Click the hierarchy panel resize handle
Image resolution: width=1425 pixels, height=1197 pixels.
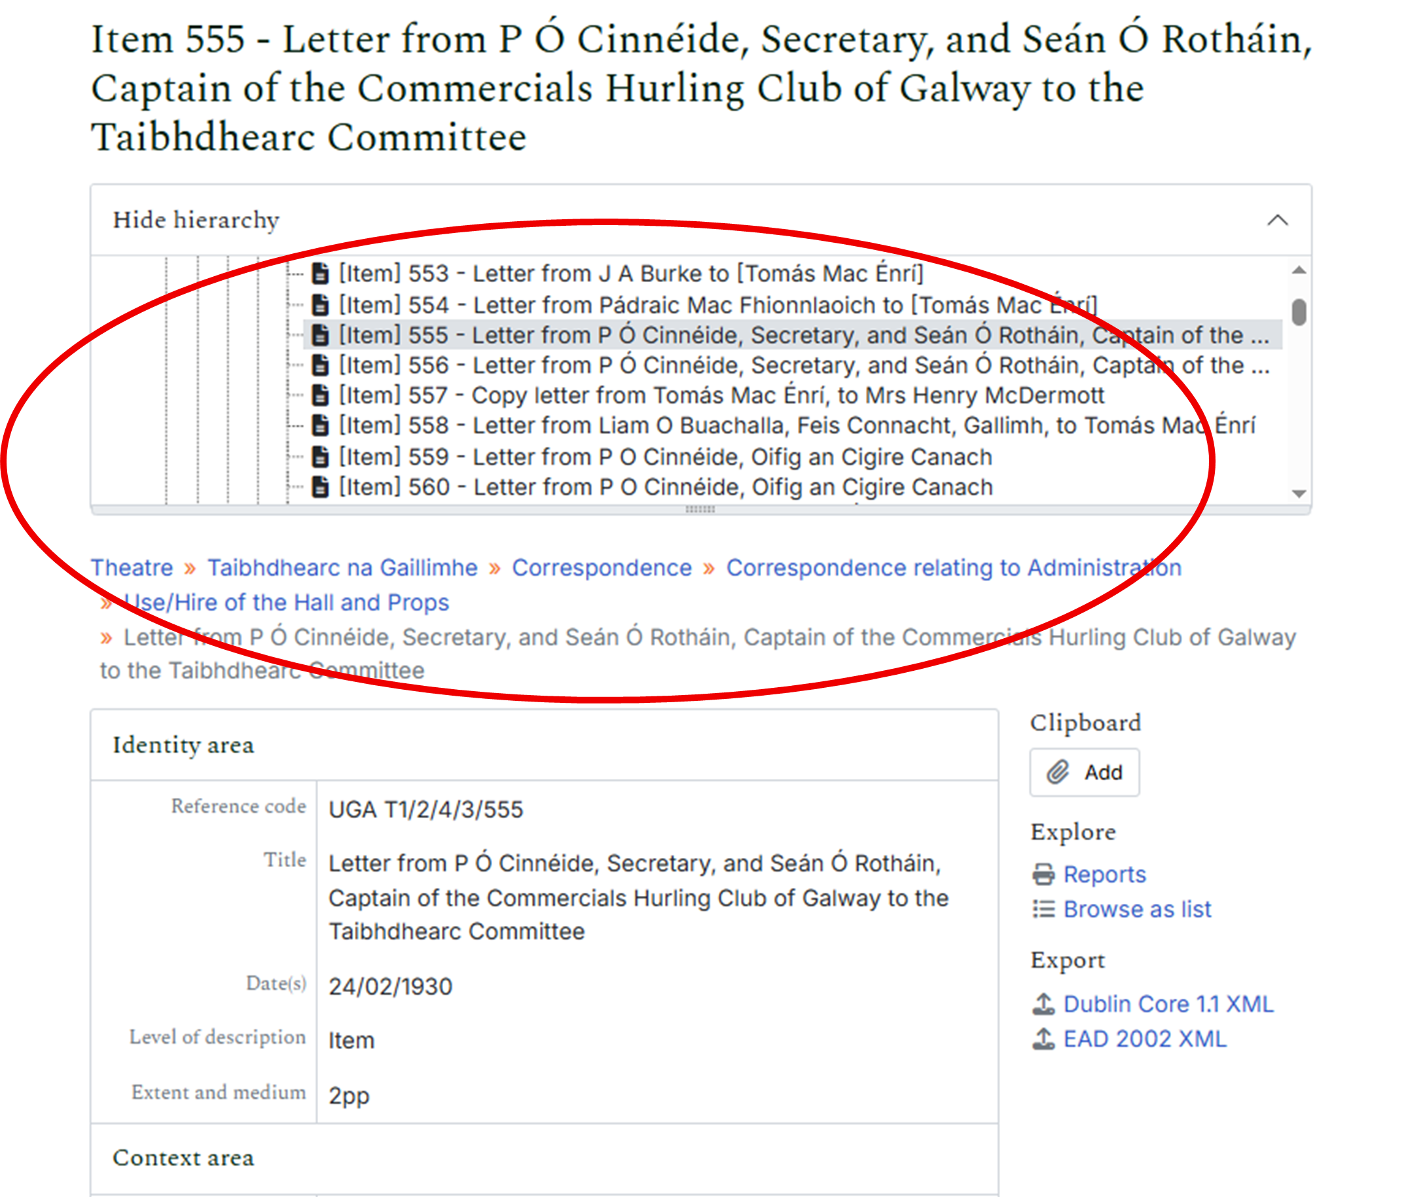point(700,509)
